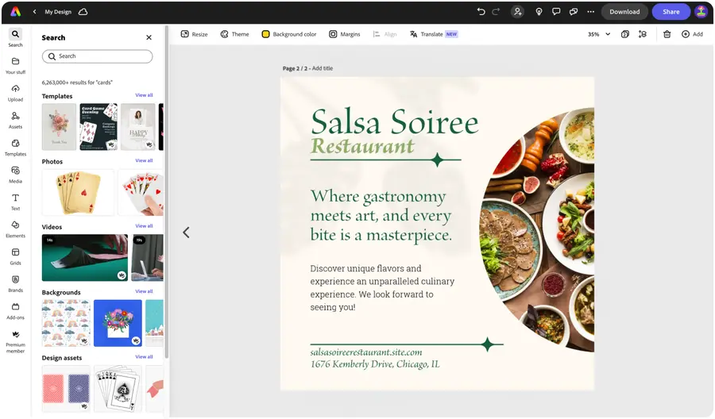Open the Margins settings

click(x=345, y=34)
